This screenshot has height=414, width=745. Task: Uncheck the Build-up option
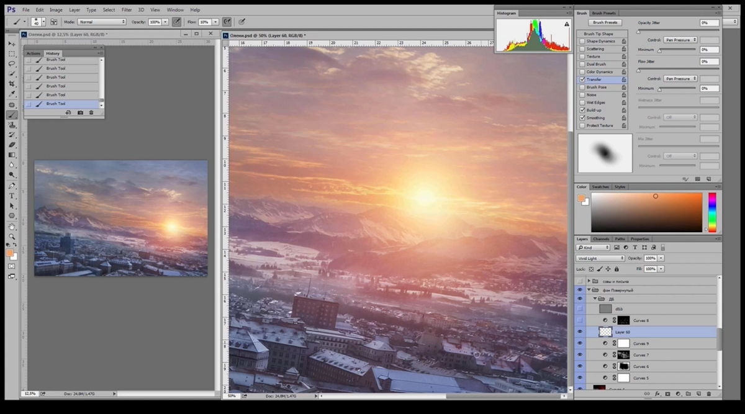(582, 110)
